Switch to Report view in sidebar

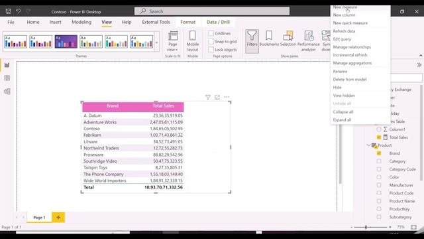point(7,65)
